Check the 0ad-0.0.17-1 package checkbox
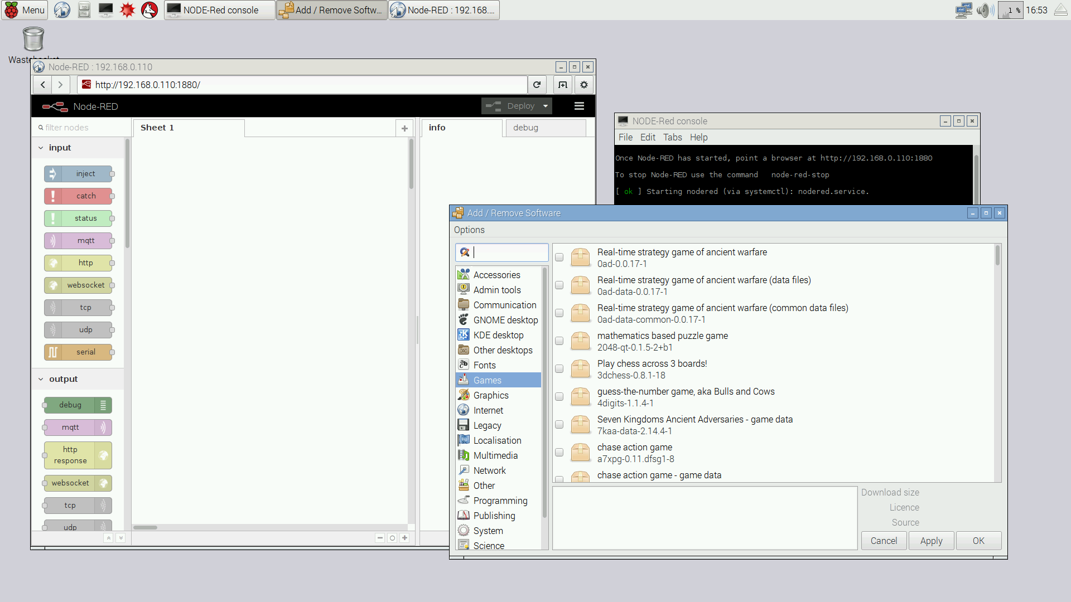The height and width of the screenshot is (602, 1071). [559, 258]
